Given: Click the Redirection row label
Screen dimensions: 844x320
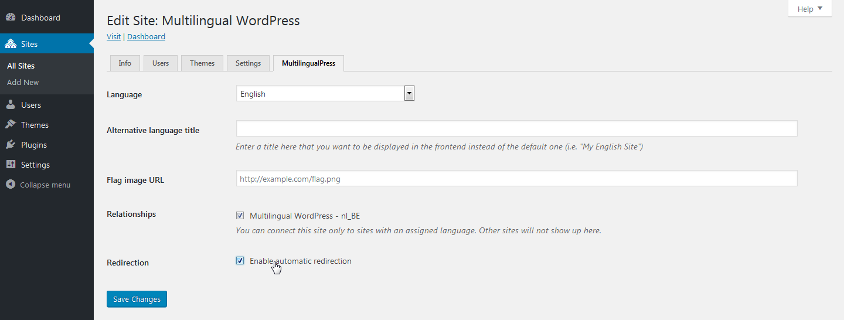Looking at the screenshot, I should click(128, 263).
